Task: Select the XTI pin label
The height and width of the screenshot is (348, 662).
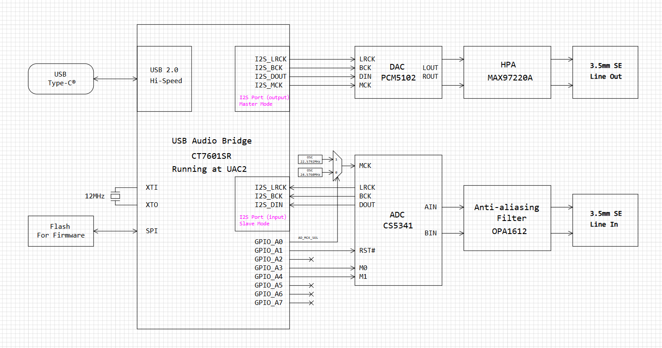Action: pos(152,187)
